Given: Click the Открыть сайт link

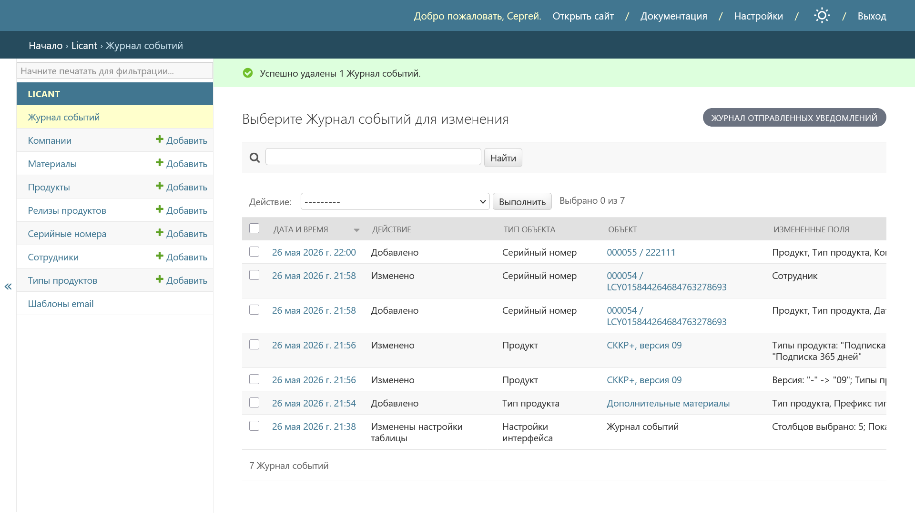Looking at the screenshot, I should point(583,16).
